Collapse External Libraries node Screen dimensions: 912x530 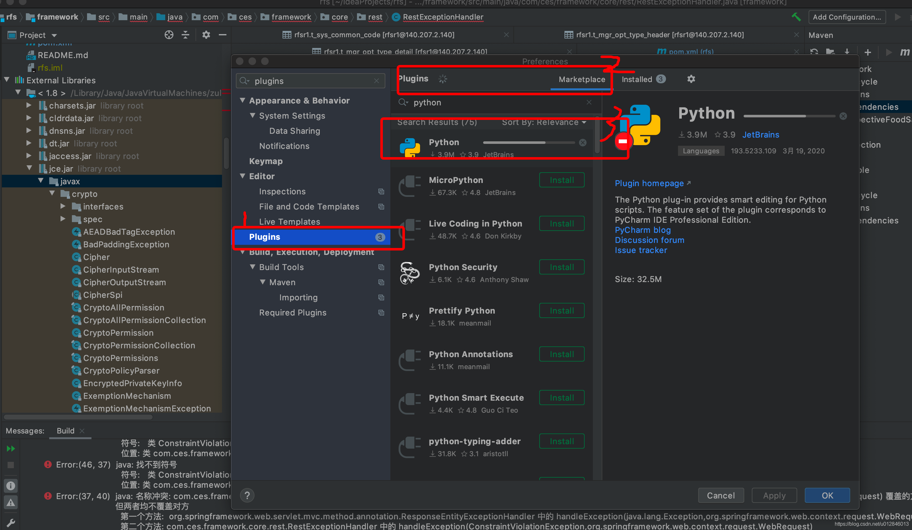pyautogui.click(x=7, y=79)
